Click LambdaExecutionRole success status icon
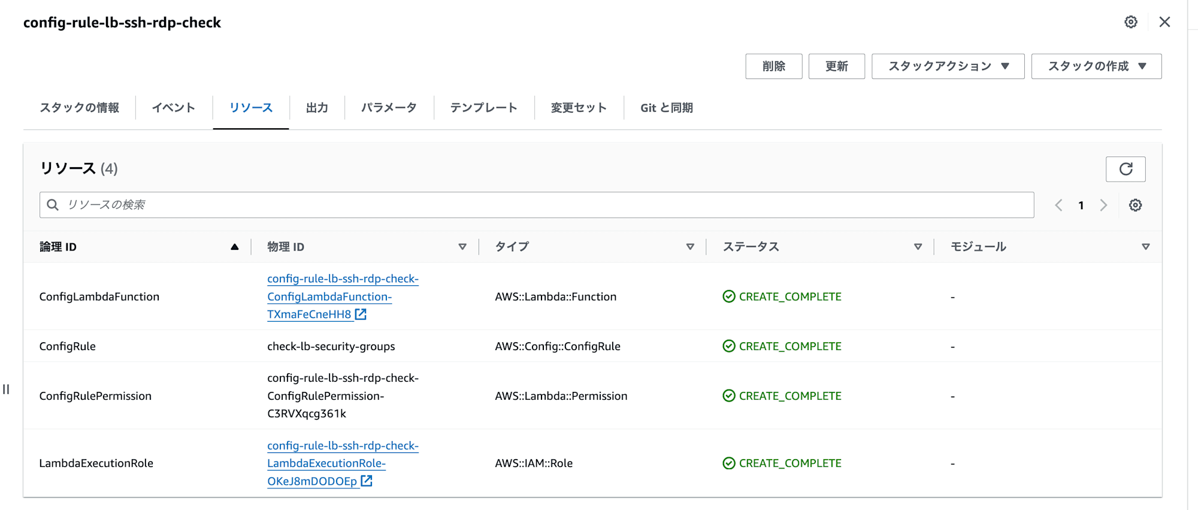The height and width of the screenshot is (510, 1198). 728,463
